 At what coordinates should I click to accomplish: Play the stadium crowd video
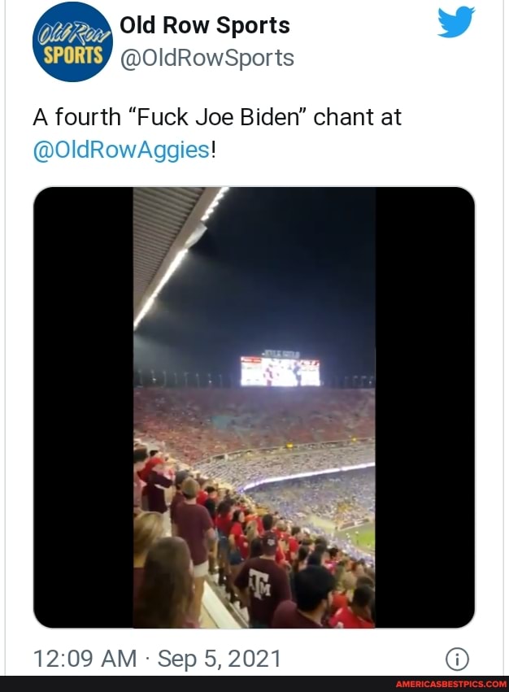[254, 407]
